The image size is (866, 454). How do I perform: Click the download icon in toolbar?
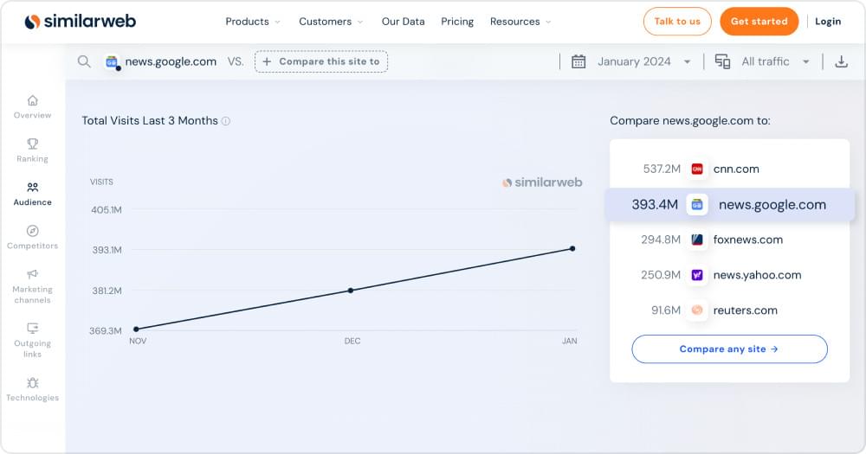click(x=841, y=61)
